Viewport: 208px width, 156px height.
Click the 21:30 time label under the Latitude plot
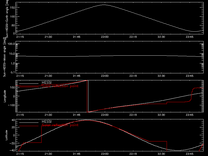[x=48, y=154]
